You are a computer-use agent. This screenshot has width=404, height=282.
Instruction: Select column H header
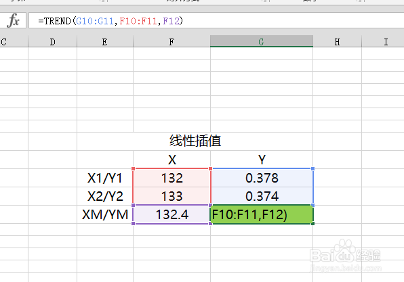tap(337, 42)
